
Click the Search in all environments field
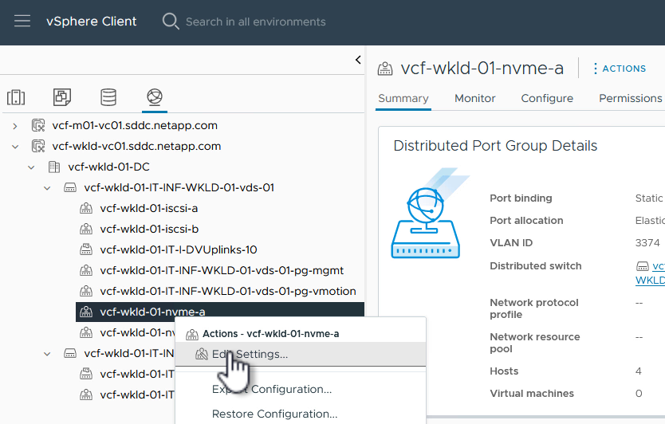click(x=255, y=22)
